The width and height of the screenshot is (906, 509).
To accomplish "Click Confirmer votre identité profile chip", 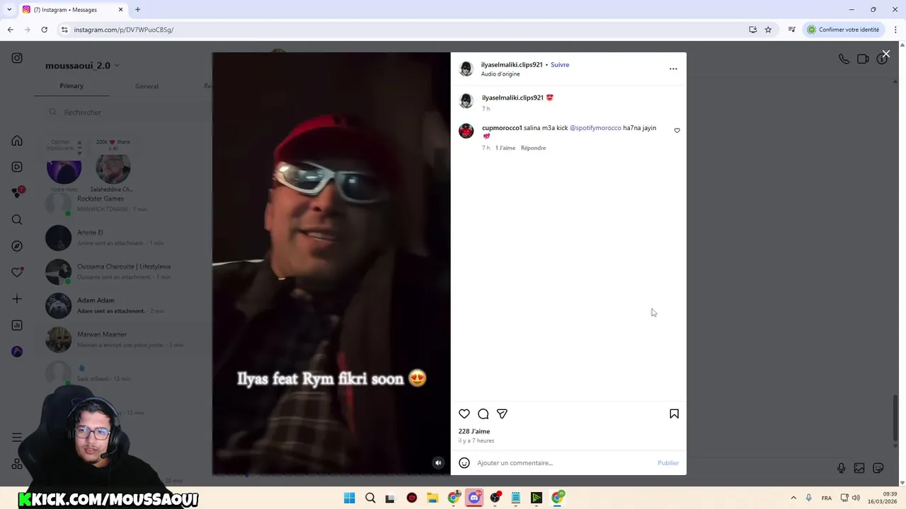I will click(x=844, y=30).
